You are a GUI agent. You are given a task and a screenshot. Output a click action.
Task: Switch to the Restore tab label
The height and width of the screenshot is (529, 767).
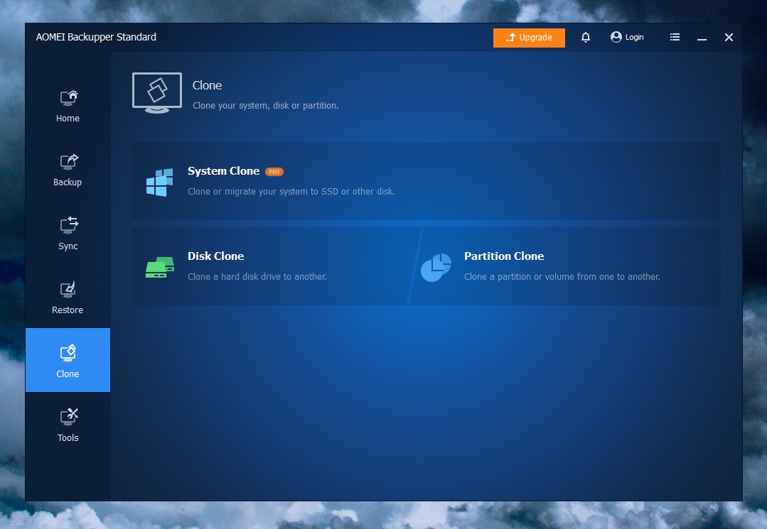[x=68, y=310]
